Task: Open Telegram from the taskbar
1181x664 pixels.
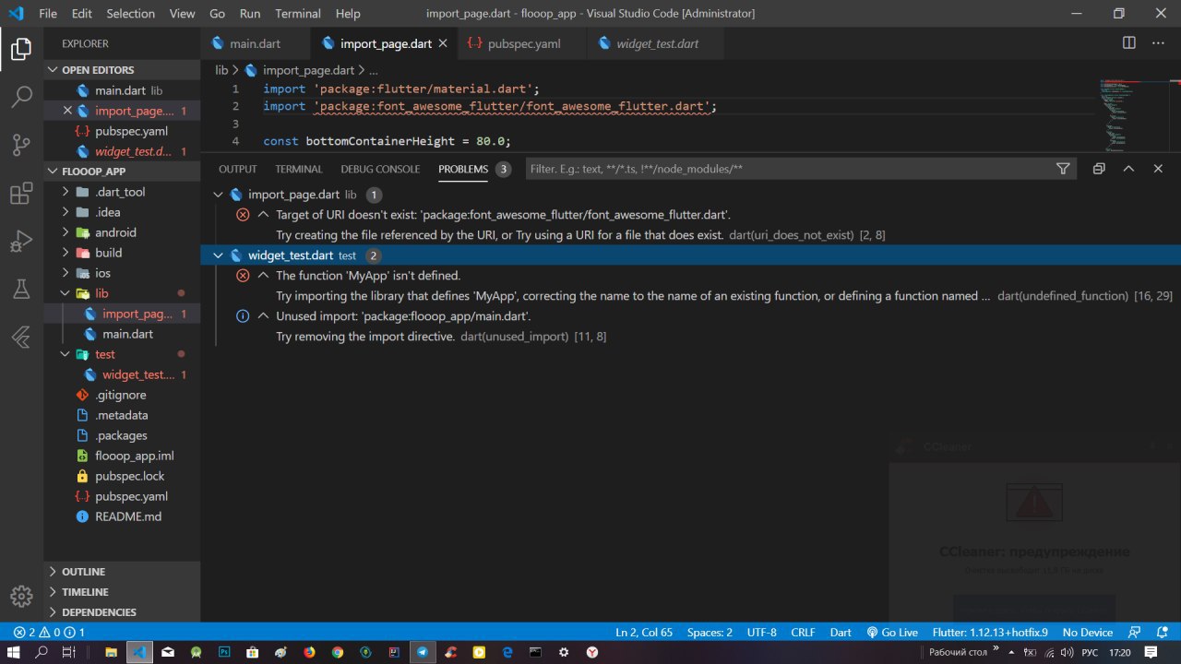Action: click(422, 652)
